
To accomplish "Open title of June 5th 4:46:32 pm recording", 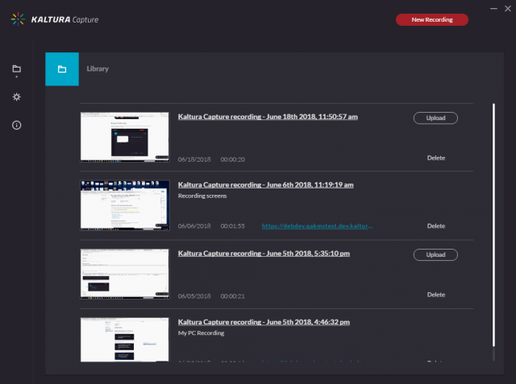I will tap(264, 321).
